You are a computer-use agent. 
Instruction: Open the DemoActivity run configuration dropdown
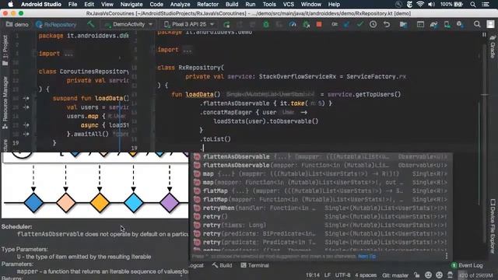(129, 24)
